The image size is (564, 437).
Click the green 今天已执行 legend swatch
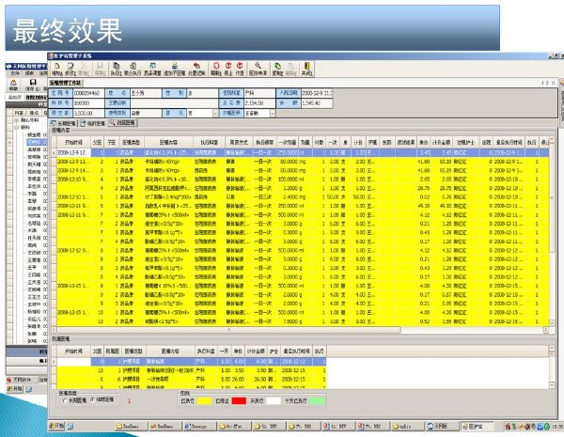tap(317, 400)
